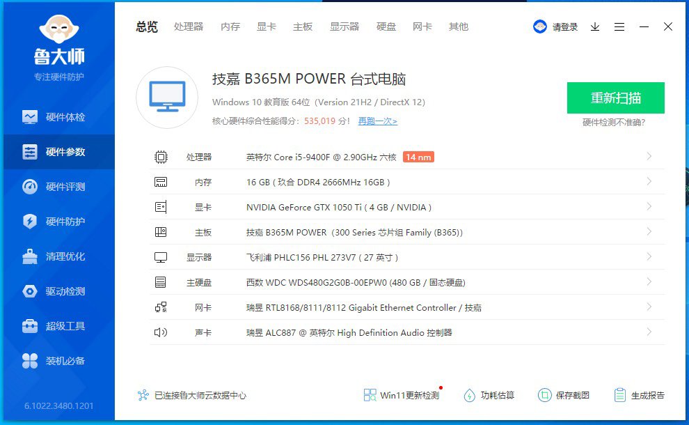Switch to the 显示器 tab
Viewport: 689px width, 425px height.
coord(344,27)
